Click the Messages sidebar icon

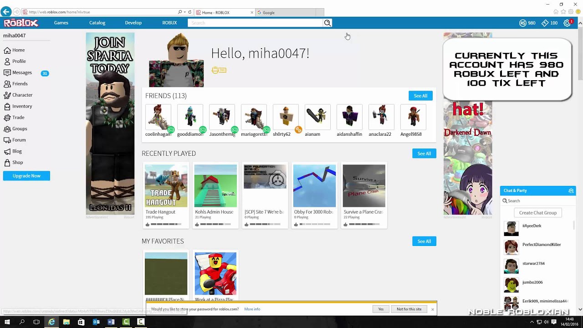pyautogui.click(x=7, y=72)
